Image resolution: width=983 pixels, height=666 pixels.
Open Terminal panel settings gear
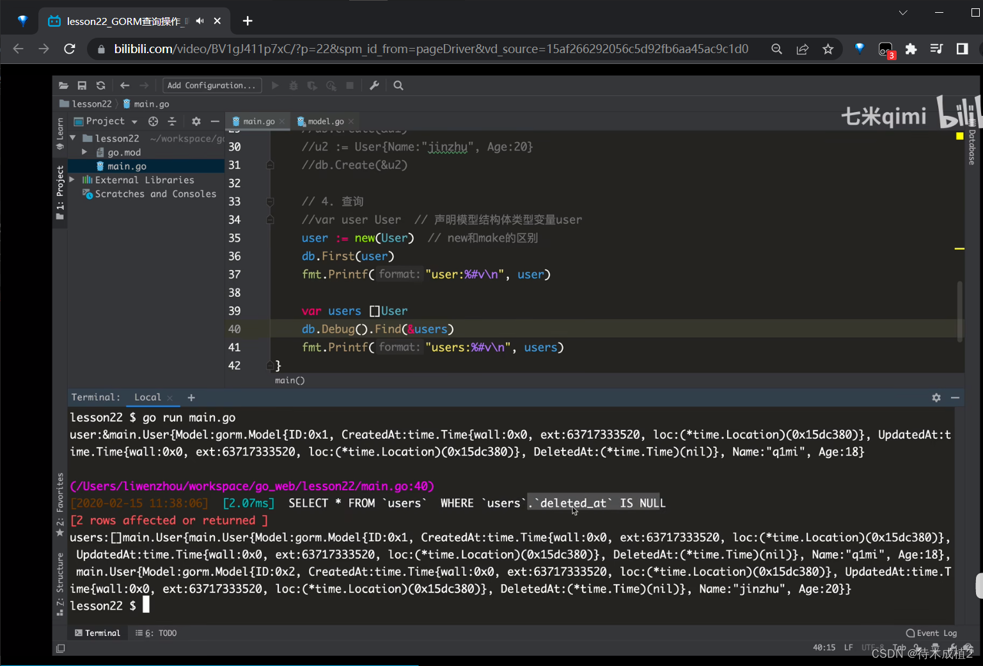(x=936, y=398)
